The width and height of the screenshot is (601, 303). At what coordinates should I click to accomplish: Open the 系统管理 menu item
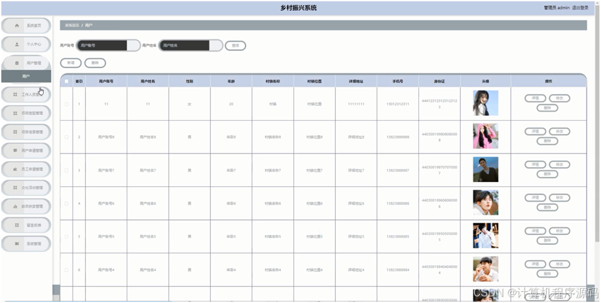pos(26,244)
